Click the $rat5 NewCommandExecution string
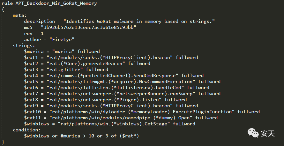 click(121, 82)
